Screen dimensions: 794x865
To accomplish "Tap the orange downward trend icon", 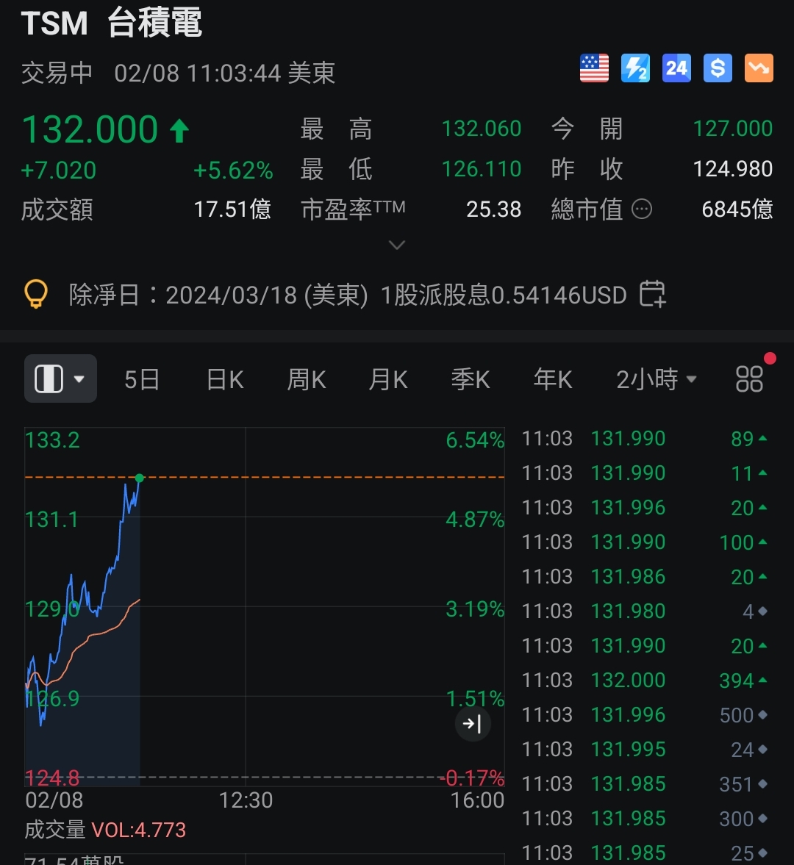I will click(x=759, y=68).
